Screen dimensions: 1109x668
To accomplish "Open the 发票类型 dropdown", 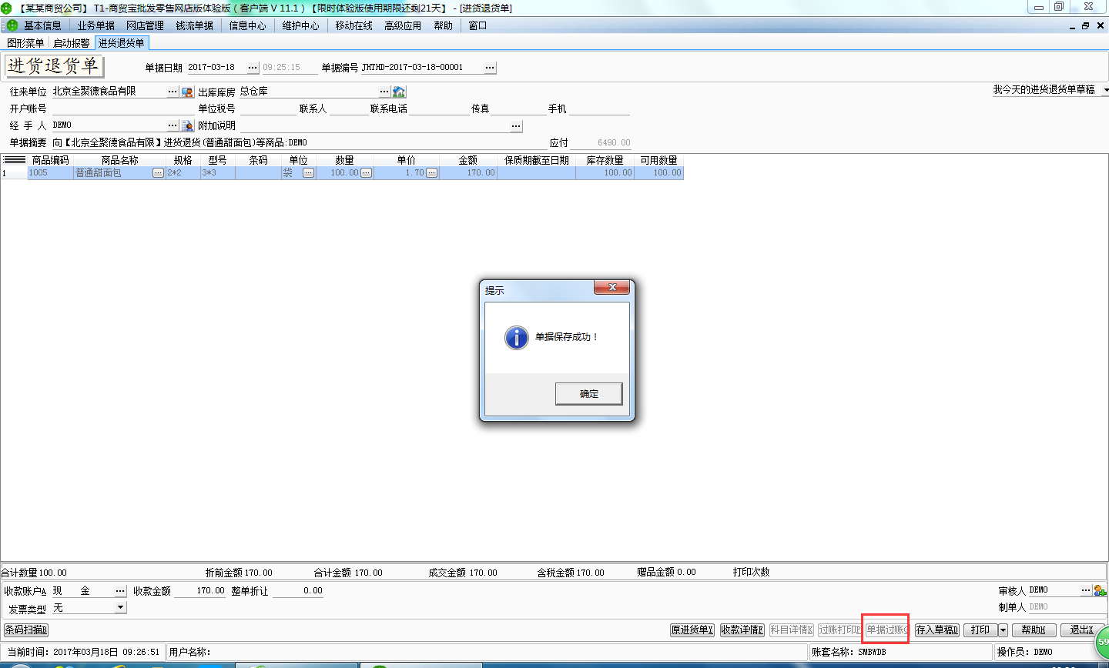I will pos(120,608).
